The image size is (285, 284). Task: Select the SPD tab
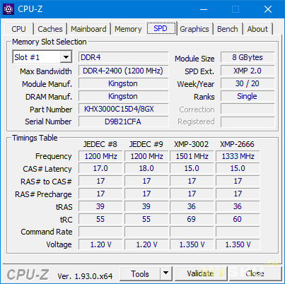click(161, 28)
